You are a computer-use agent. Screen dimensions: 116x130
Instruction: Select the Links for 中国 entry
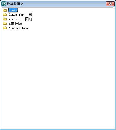[20, 15]
